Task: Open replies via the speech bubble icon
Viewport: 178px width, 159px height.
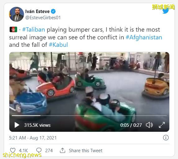Action: (x=39, y=150)
